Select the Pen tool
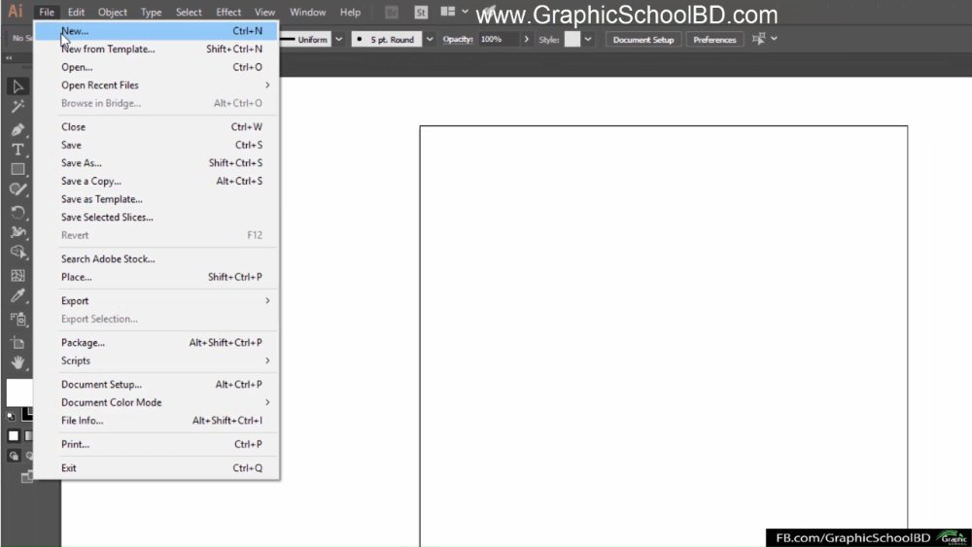Viewport: 972px width, 547px height. [x=17, y=129]
